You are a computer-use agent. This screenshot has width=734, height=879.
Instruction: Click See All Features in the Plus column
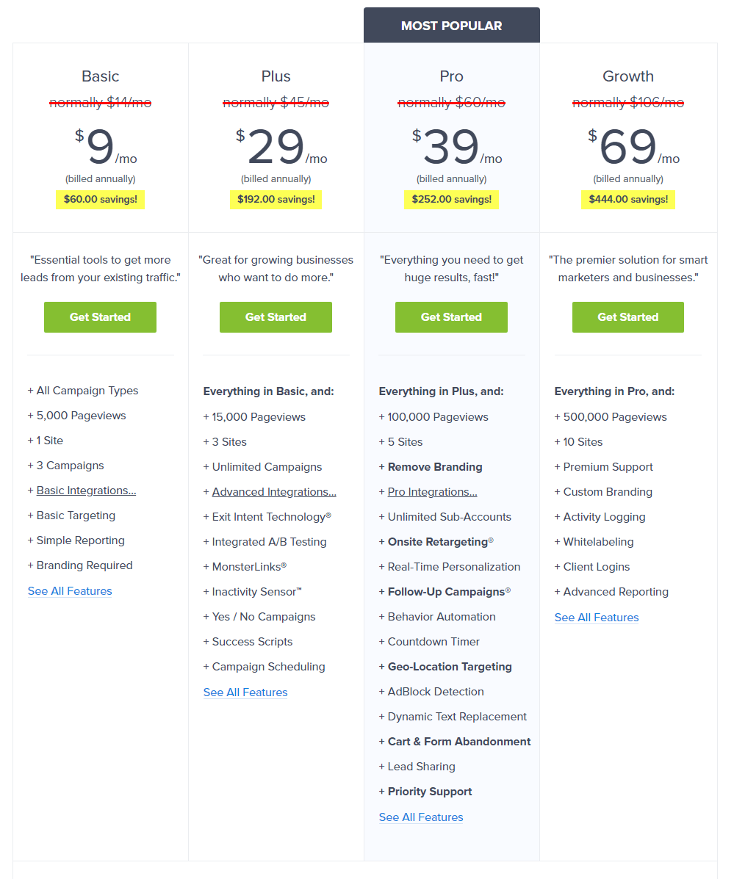(245, 692)
